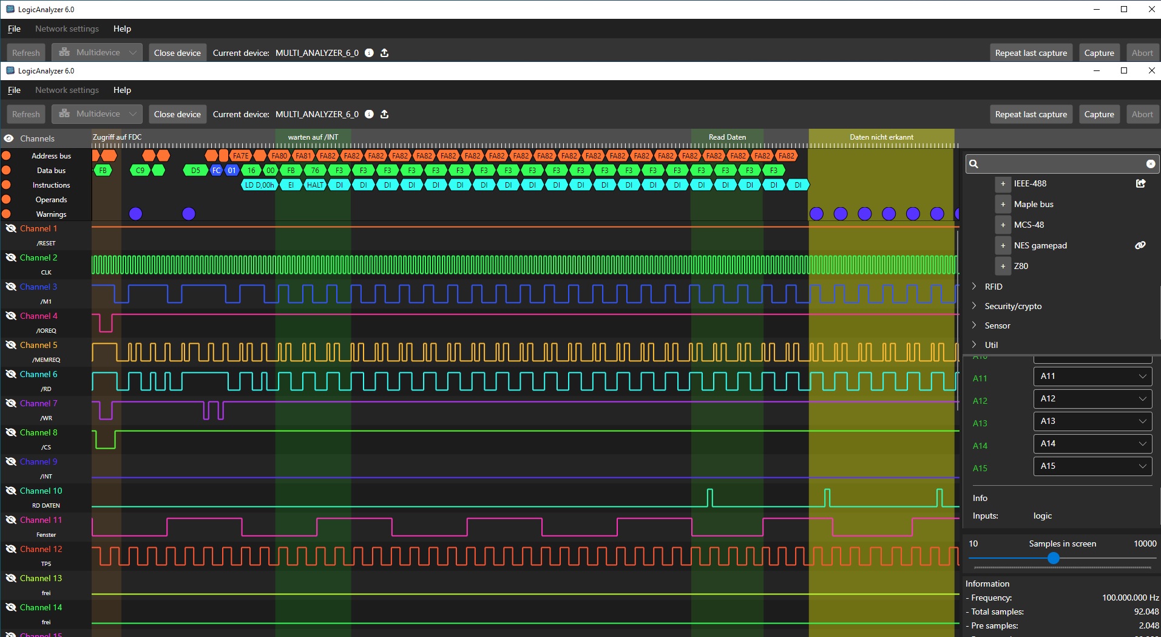This screenshot has width=1161, height=637.
Task: Click the plus button beside IEEE-488
Action: (x=1003, y=183)
